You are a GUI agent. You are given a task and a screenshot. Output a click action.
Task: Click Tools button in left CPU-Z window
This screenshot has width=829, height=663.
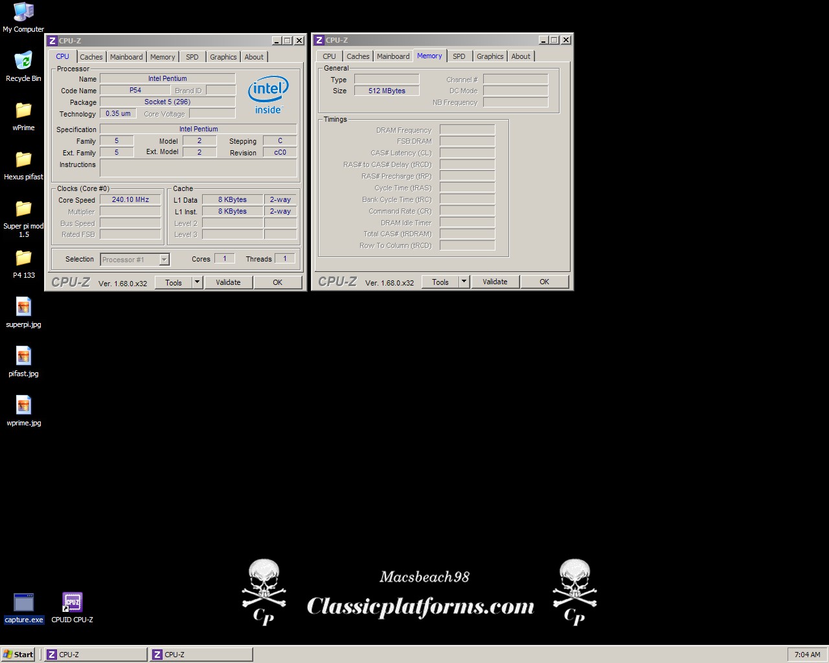(174, 282)
